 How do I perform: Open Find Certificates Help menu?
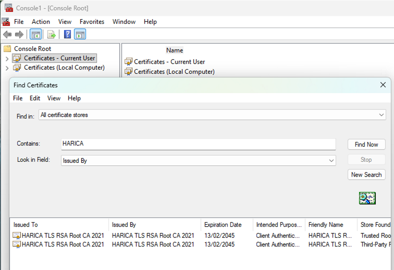click(x=74, y=98)
